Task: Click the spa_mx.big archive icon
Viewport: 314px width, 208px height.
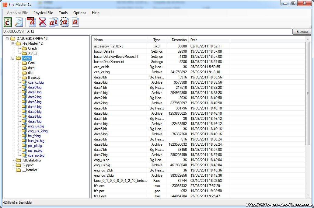Action: pos(24,155)
